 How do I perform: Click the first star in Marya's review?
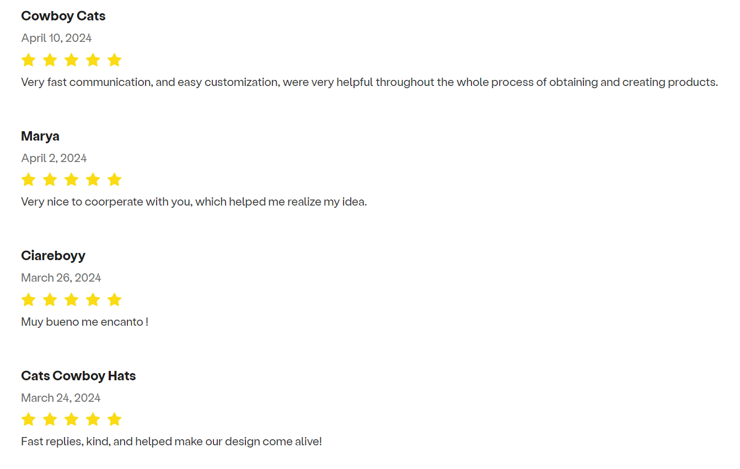pyautogui.click(x=28, y=180)
